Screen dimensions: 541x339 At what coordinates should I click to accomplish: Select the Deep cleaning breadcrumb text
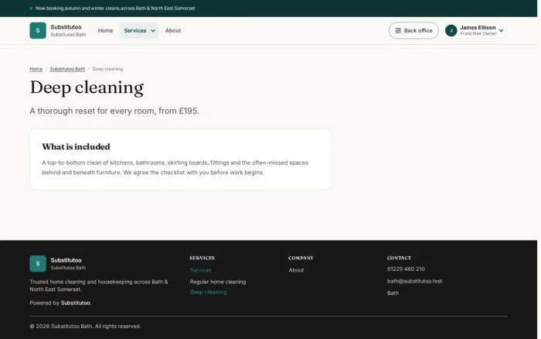(x=107, y=69)
